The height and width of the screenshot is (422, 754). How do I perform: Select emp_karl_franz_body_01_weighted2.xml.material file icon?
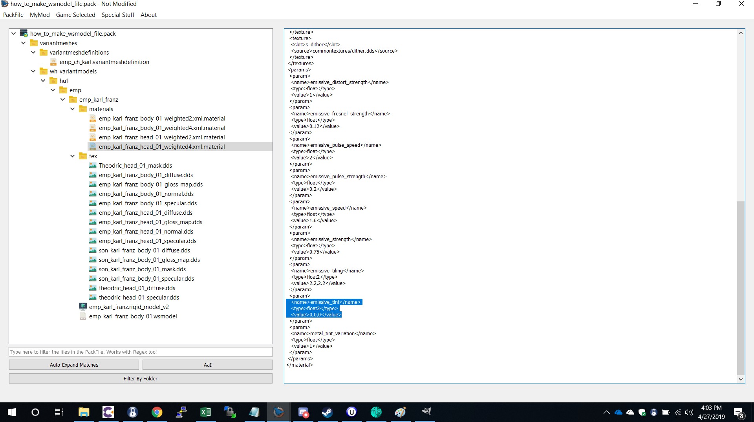(93, 118)
